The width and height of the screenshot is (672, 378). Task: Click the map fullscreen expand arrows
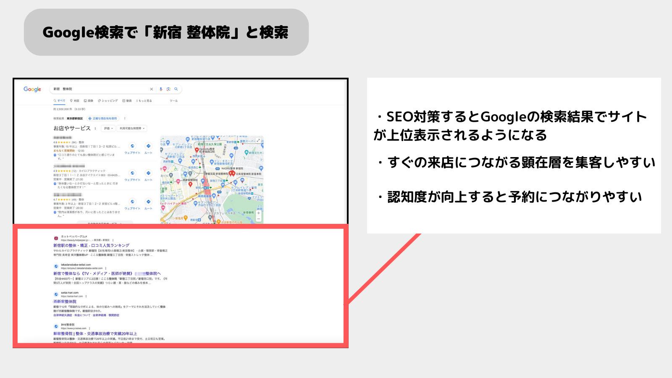click(258, 140)
